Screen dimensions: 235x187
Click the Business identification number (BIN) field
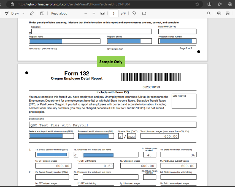(x=96, y=136)
